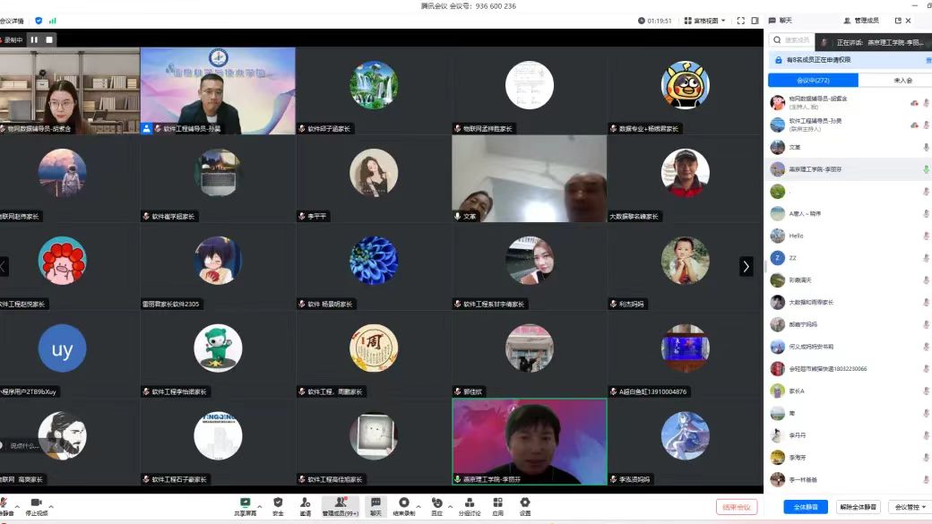This screenshot has width=932, height=524.
Task: Click Manage Members (管理成员) in bottom toolbar
Action: click(340, 505)
